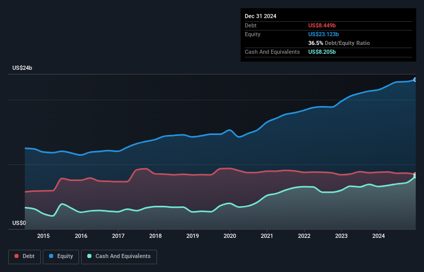Click the teal Cash end-point marker on chart

(415, 177)
